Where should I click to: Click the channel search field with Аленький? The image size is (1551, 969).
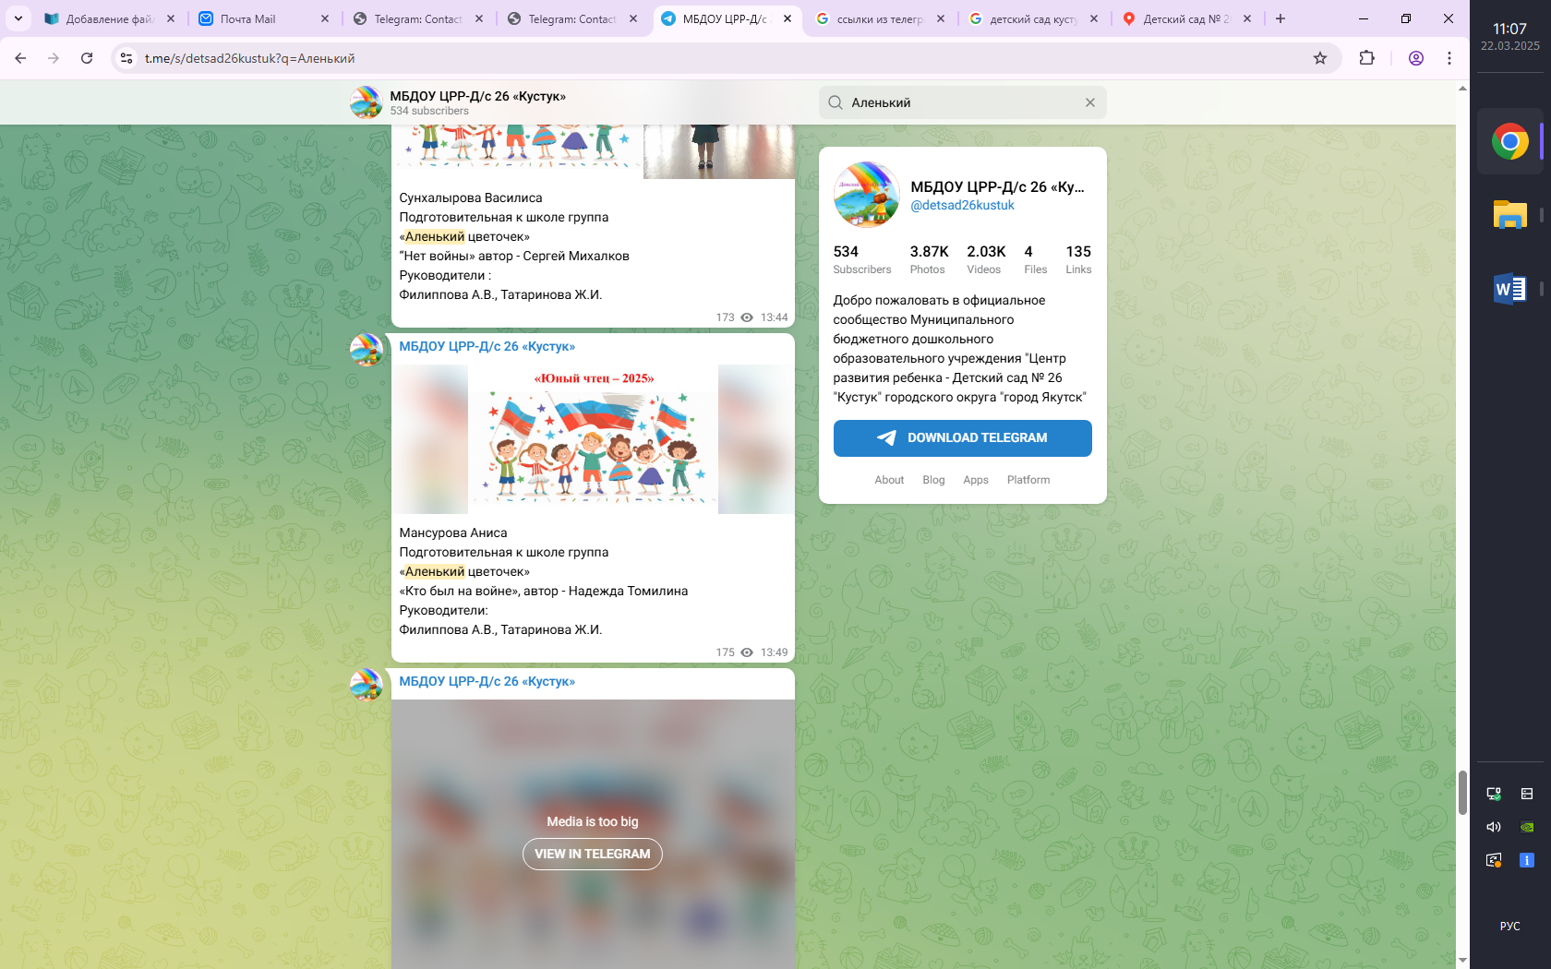tap(963, 102)
